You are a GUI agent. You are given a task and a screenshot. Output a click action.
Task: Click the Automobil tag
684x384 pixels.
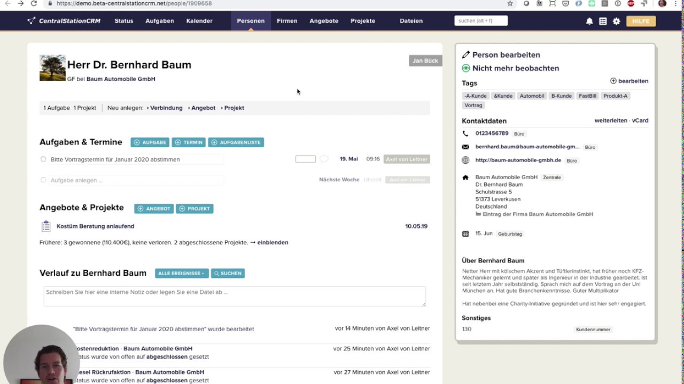point(532,96)
